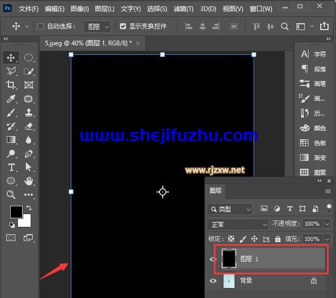Image resolution: width=336 pixels, height=298 pixels.
Task: Open the 正常 blend mode dropdown
Action: [x=238, y=224]
